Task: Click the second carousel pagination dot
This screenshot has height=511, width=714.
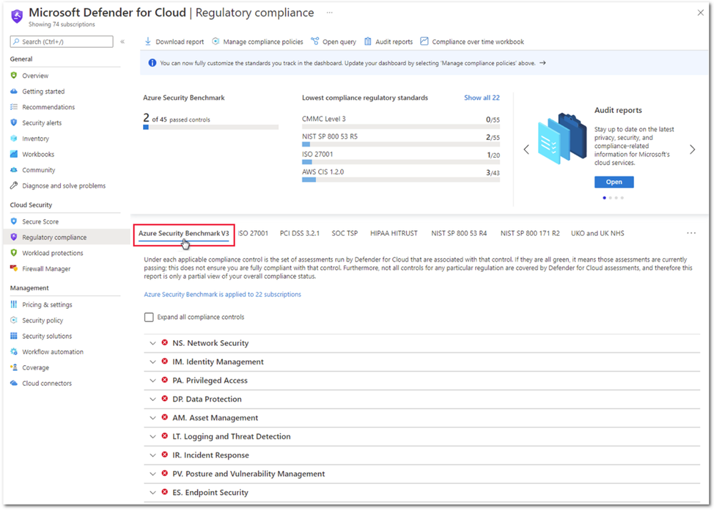Action: [x=610, y=198]
